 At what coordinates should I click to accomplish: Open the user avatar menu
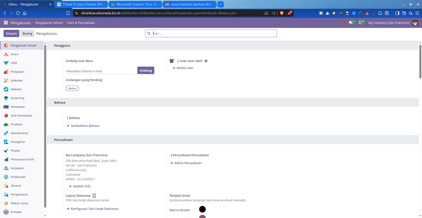point(415,22)
